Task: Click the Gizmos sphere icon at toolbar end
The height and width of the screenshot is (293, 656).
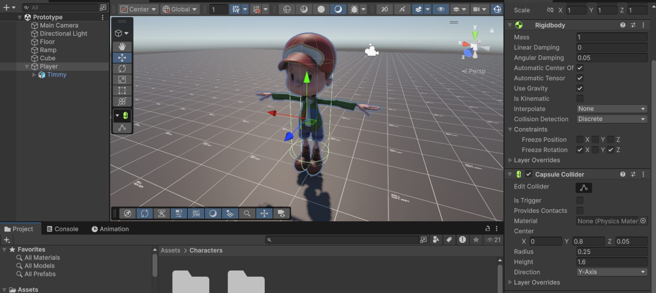Action: 497,9
